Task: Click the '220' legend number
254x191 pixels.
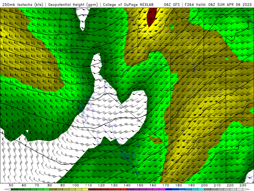Action: tap(230, 185)
